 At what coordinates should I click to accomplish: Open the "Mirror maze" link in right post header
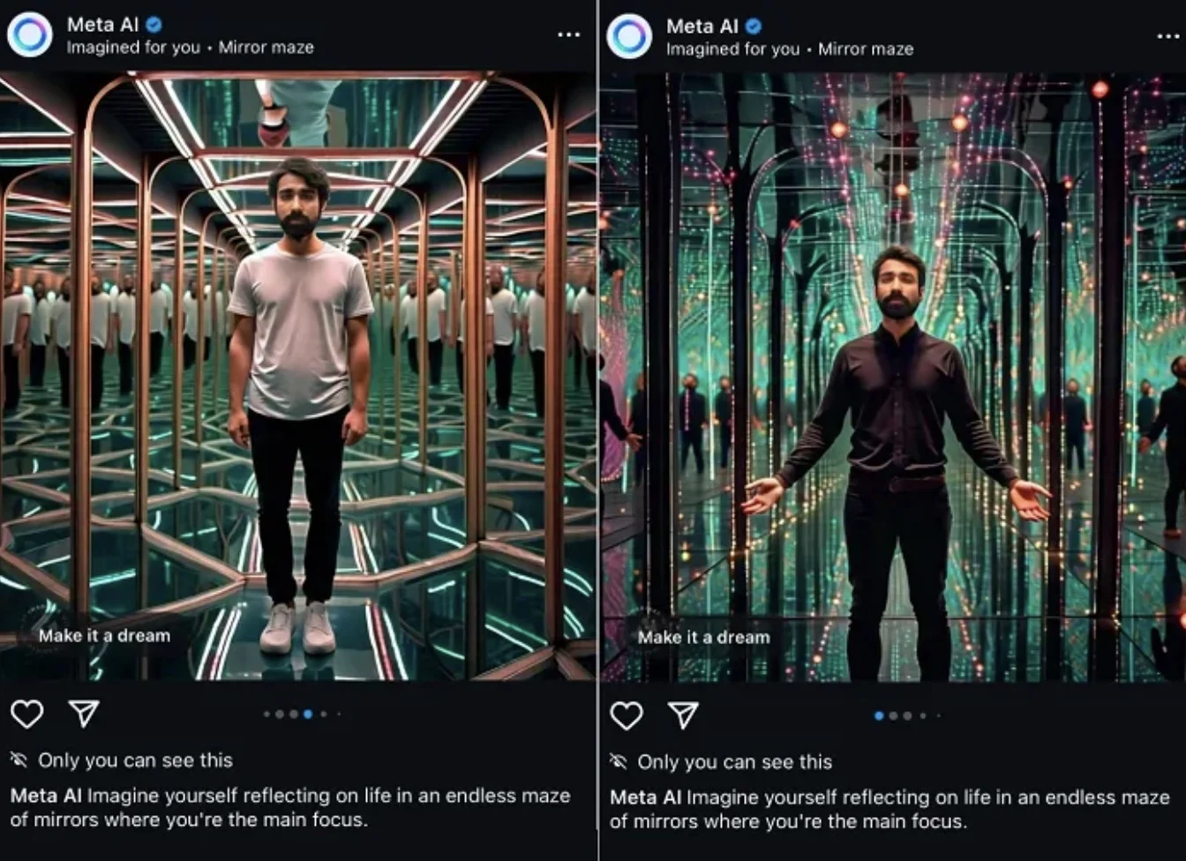coord(865,49)
